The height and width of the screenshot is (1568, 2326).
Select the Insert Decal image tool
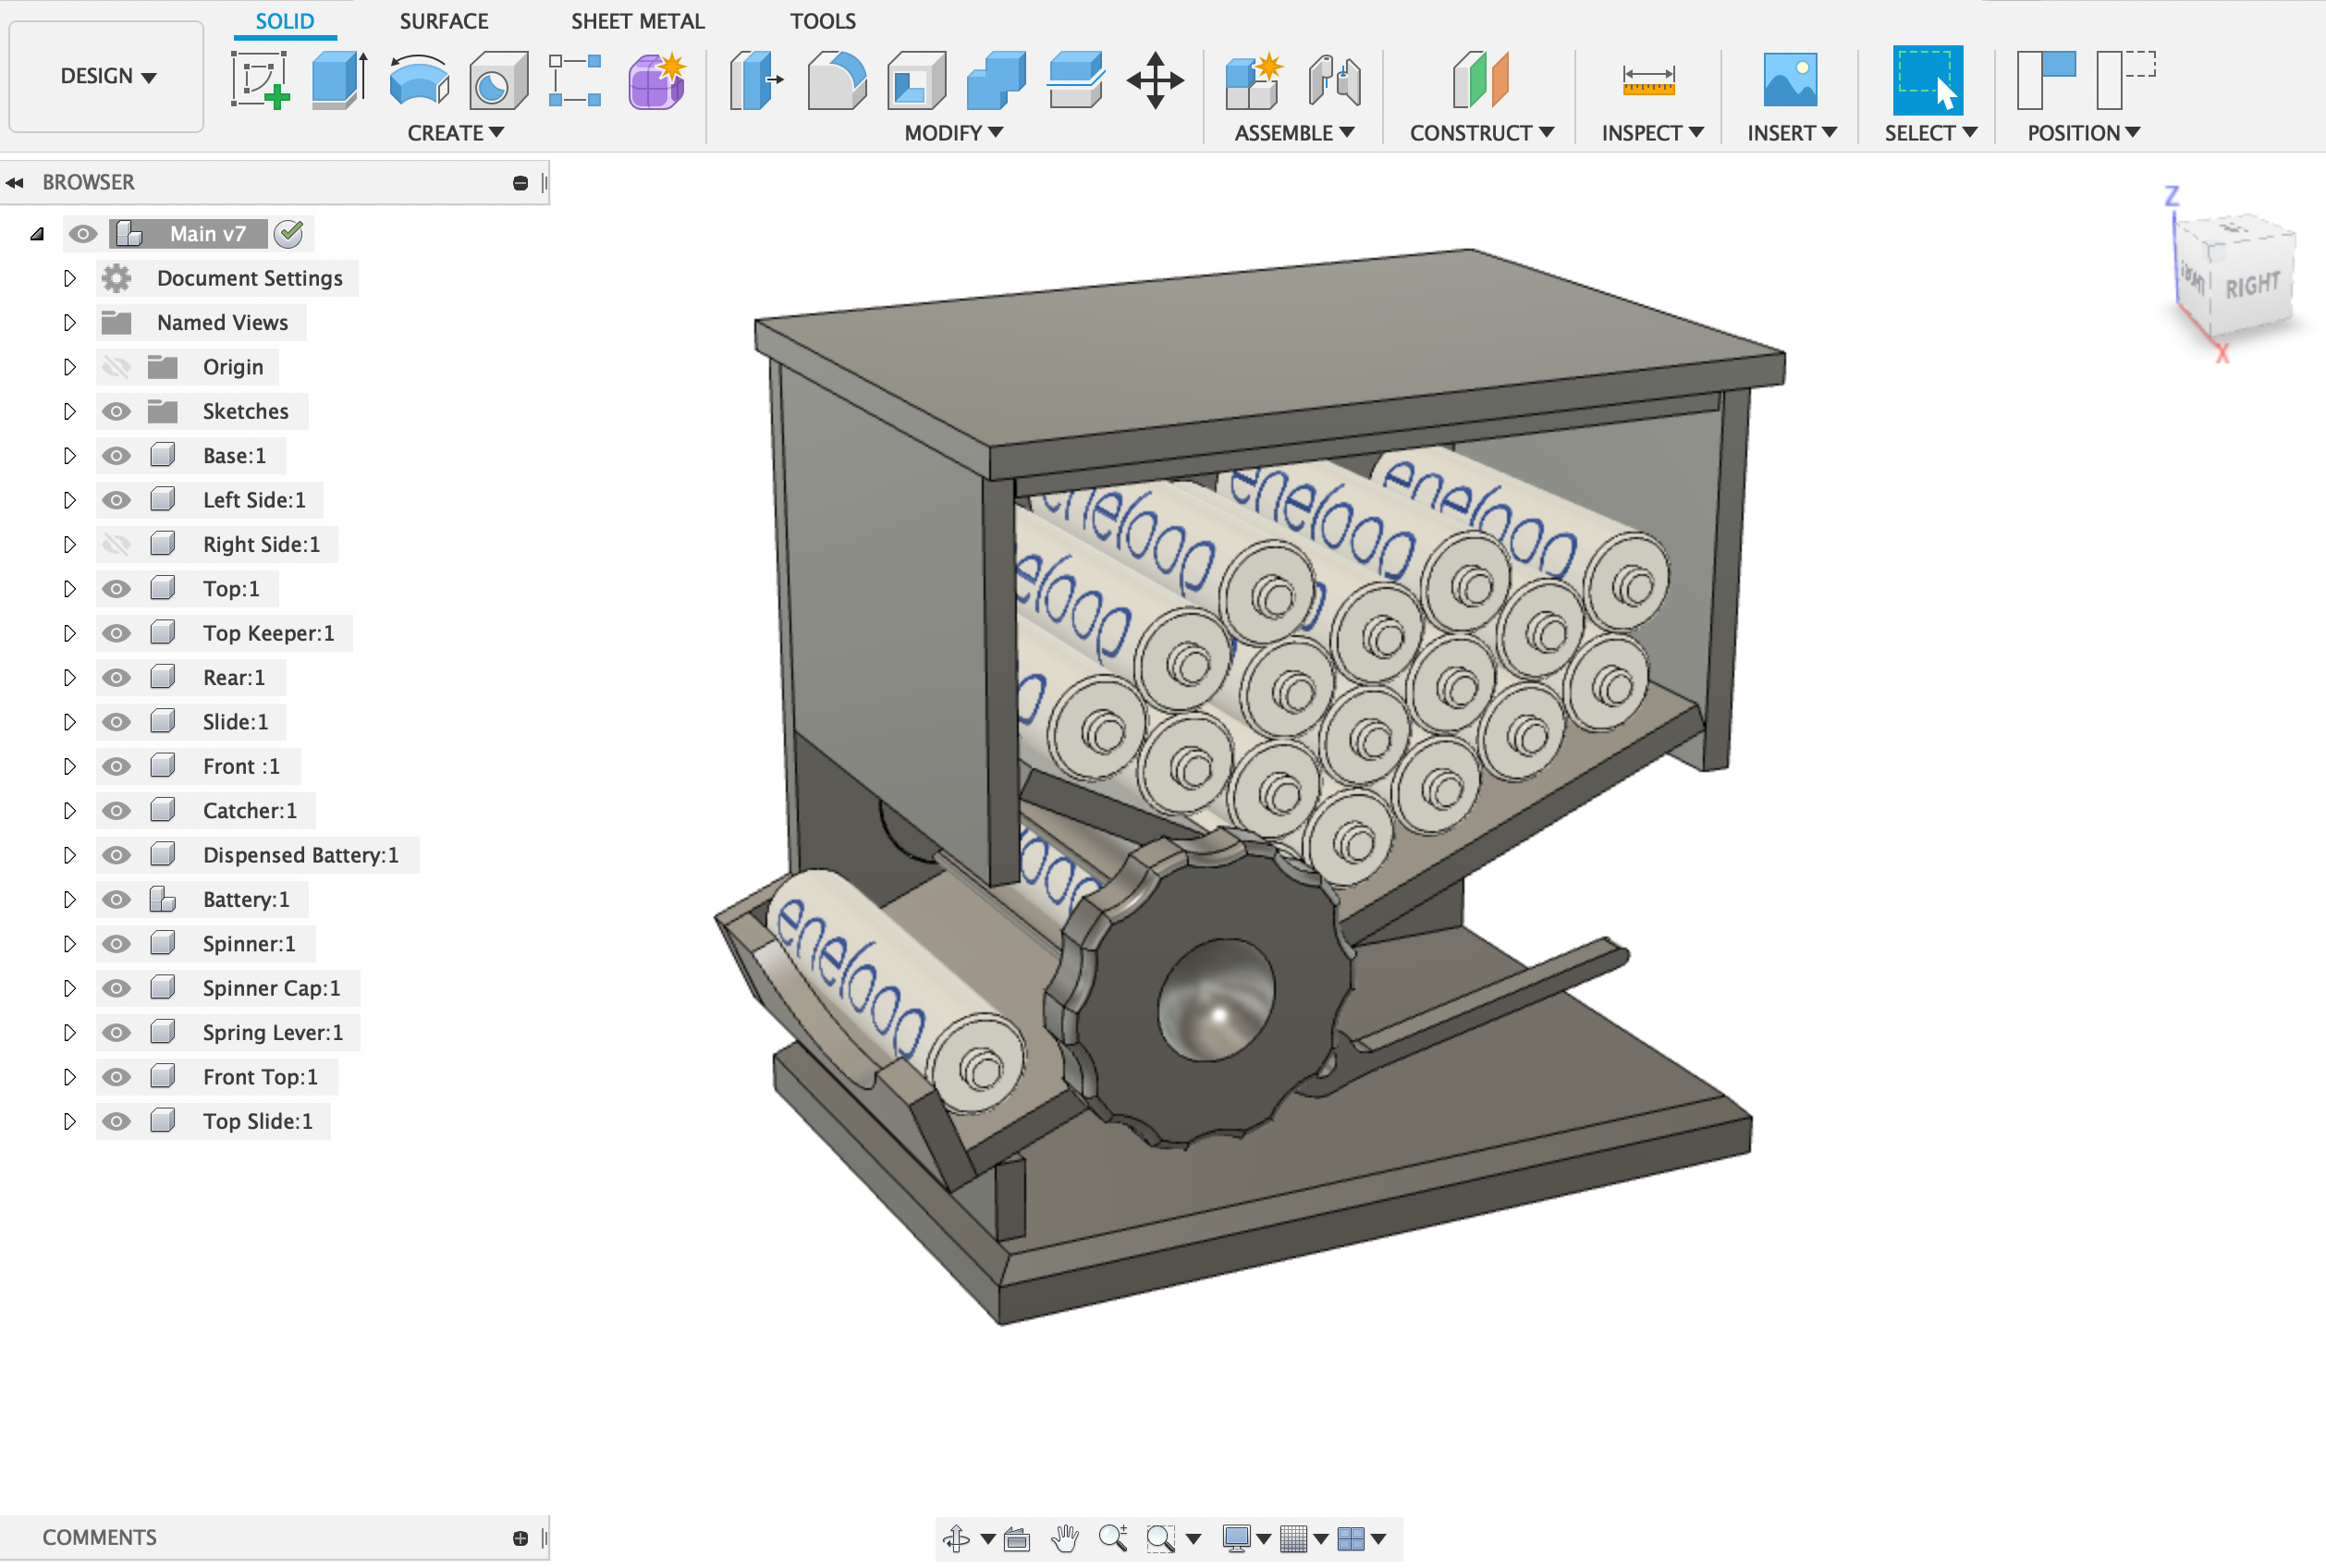pyautogui.click(x=1790, y=80)
